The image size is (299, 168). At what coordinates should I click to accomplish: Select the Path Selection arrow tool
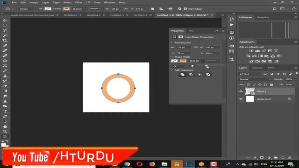[x=5, y=121]
